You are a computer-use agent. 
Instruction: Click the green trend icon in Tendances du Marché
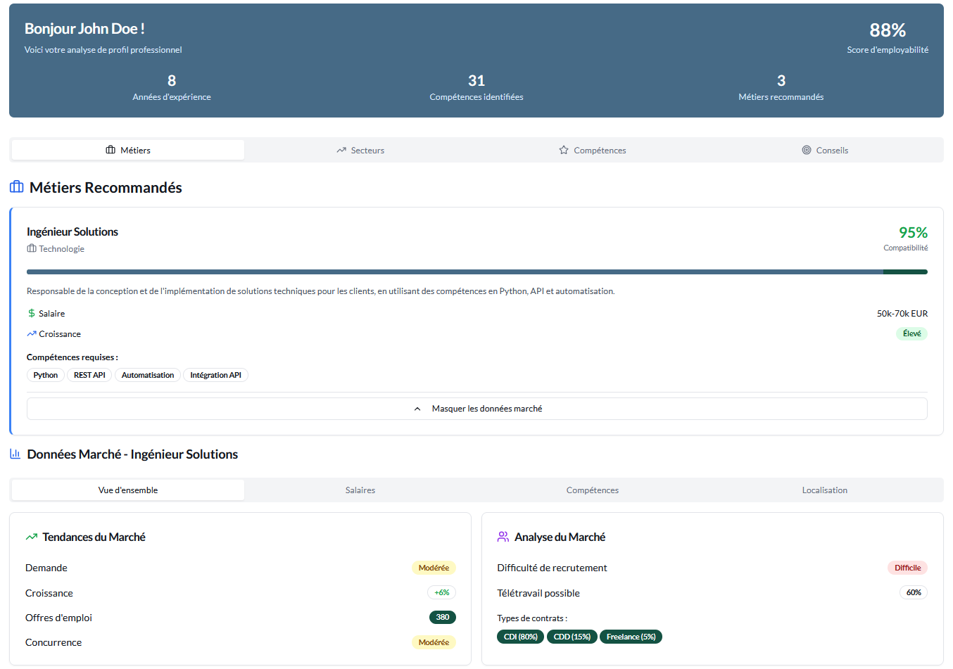31,537
